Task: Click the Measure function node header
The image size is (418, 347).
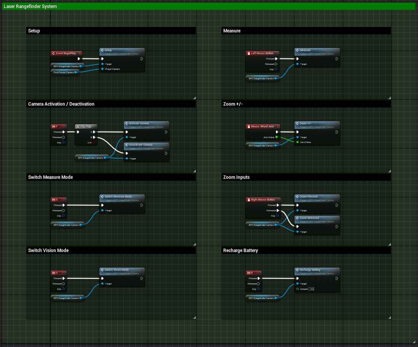Action: (317, 52)
